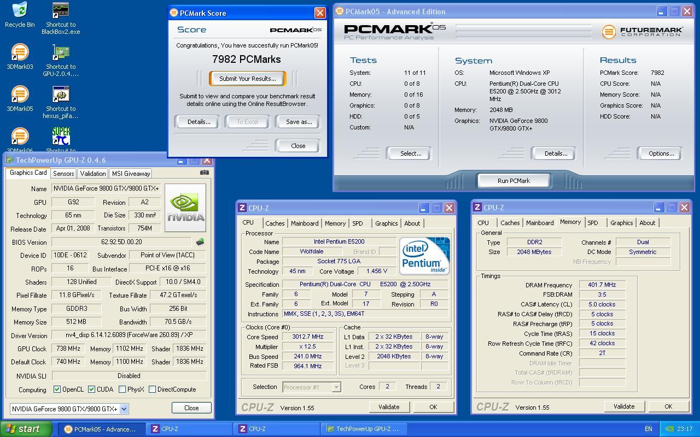Click the 7982 PCMarks score text
This screenshot has width=700, height=437.
tap(246, 59)
